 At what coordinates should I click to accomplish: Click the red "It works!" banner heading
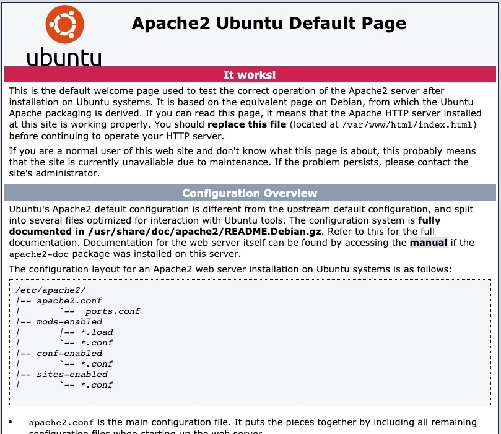250,75
